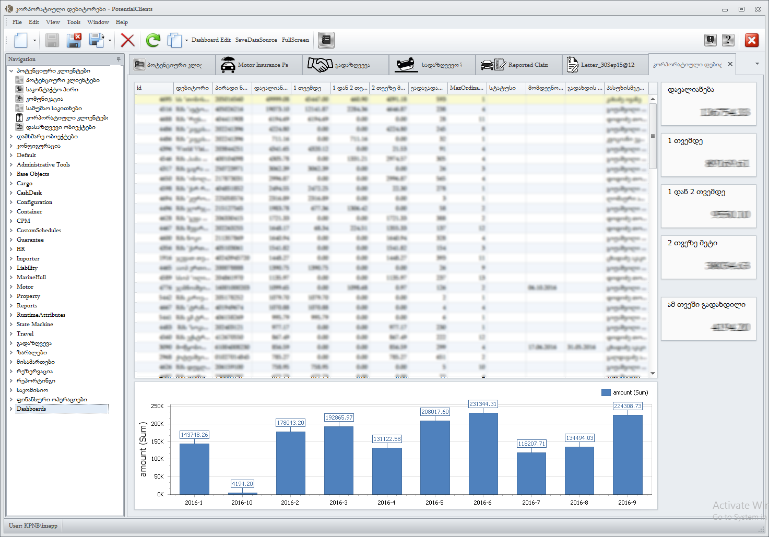The width and height of the screenshot is (769, 537).
Task: Select სამუშაო საკითხები tree item
Action: coord(54,108)
